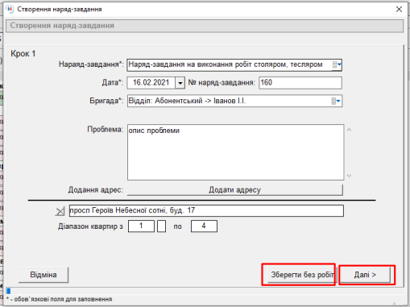Open the Наряд-завдання dropdown list
This screenshot has height=307, width=410.
[x=337, y=64]
